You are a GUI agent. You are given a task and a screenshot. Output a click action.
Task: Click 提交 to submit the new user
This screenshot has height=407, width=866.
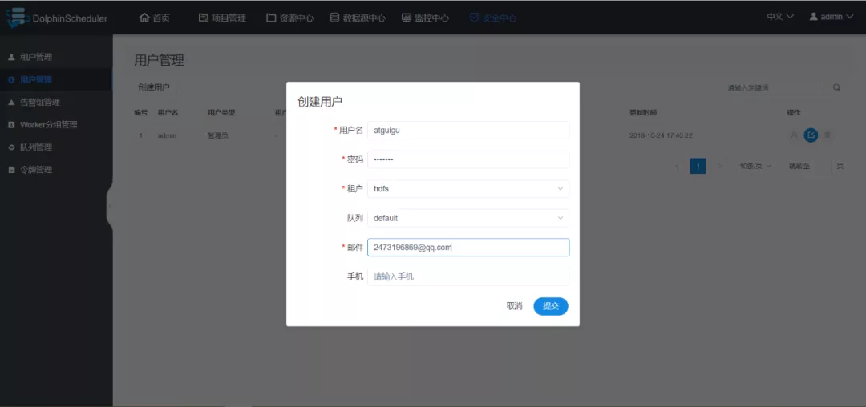[x=551, y=306]
